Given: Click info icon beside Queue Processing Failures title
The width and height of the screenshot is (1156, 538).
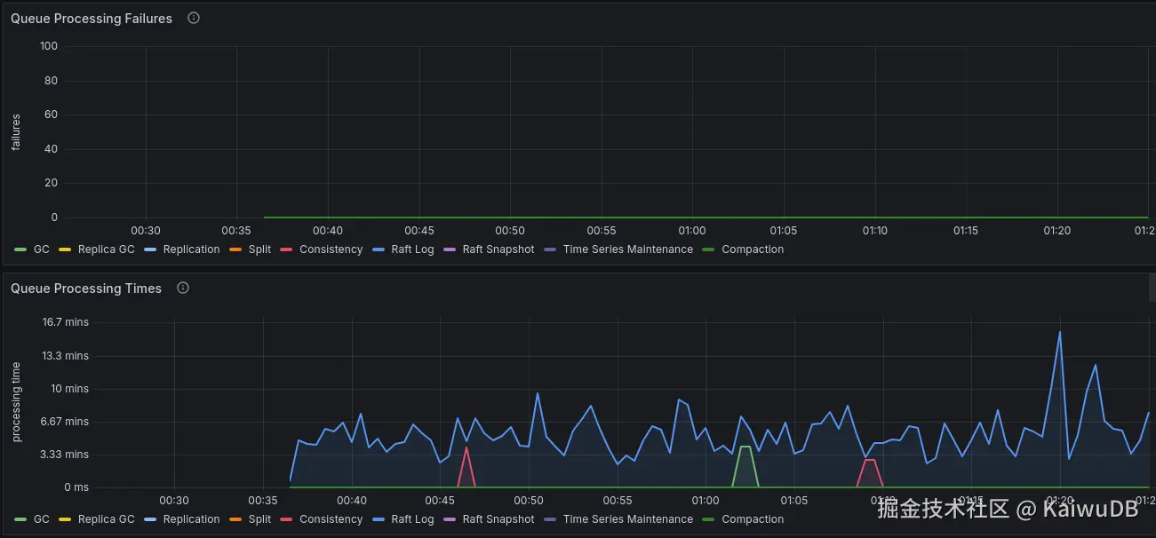Looking at the screenshot, I should point(194,18).
